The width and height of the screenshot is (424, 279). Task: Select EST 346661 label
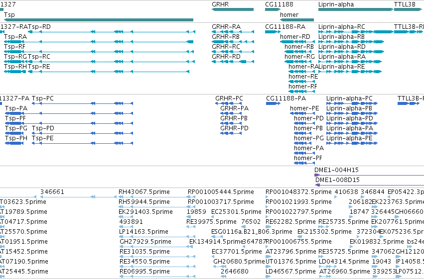52,192
